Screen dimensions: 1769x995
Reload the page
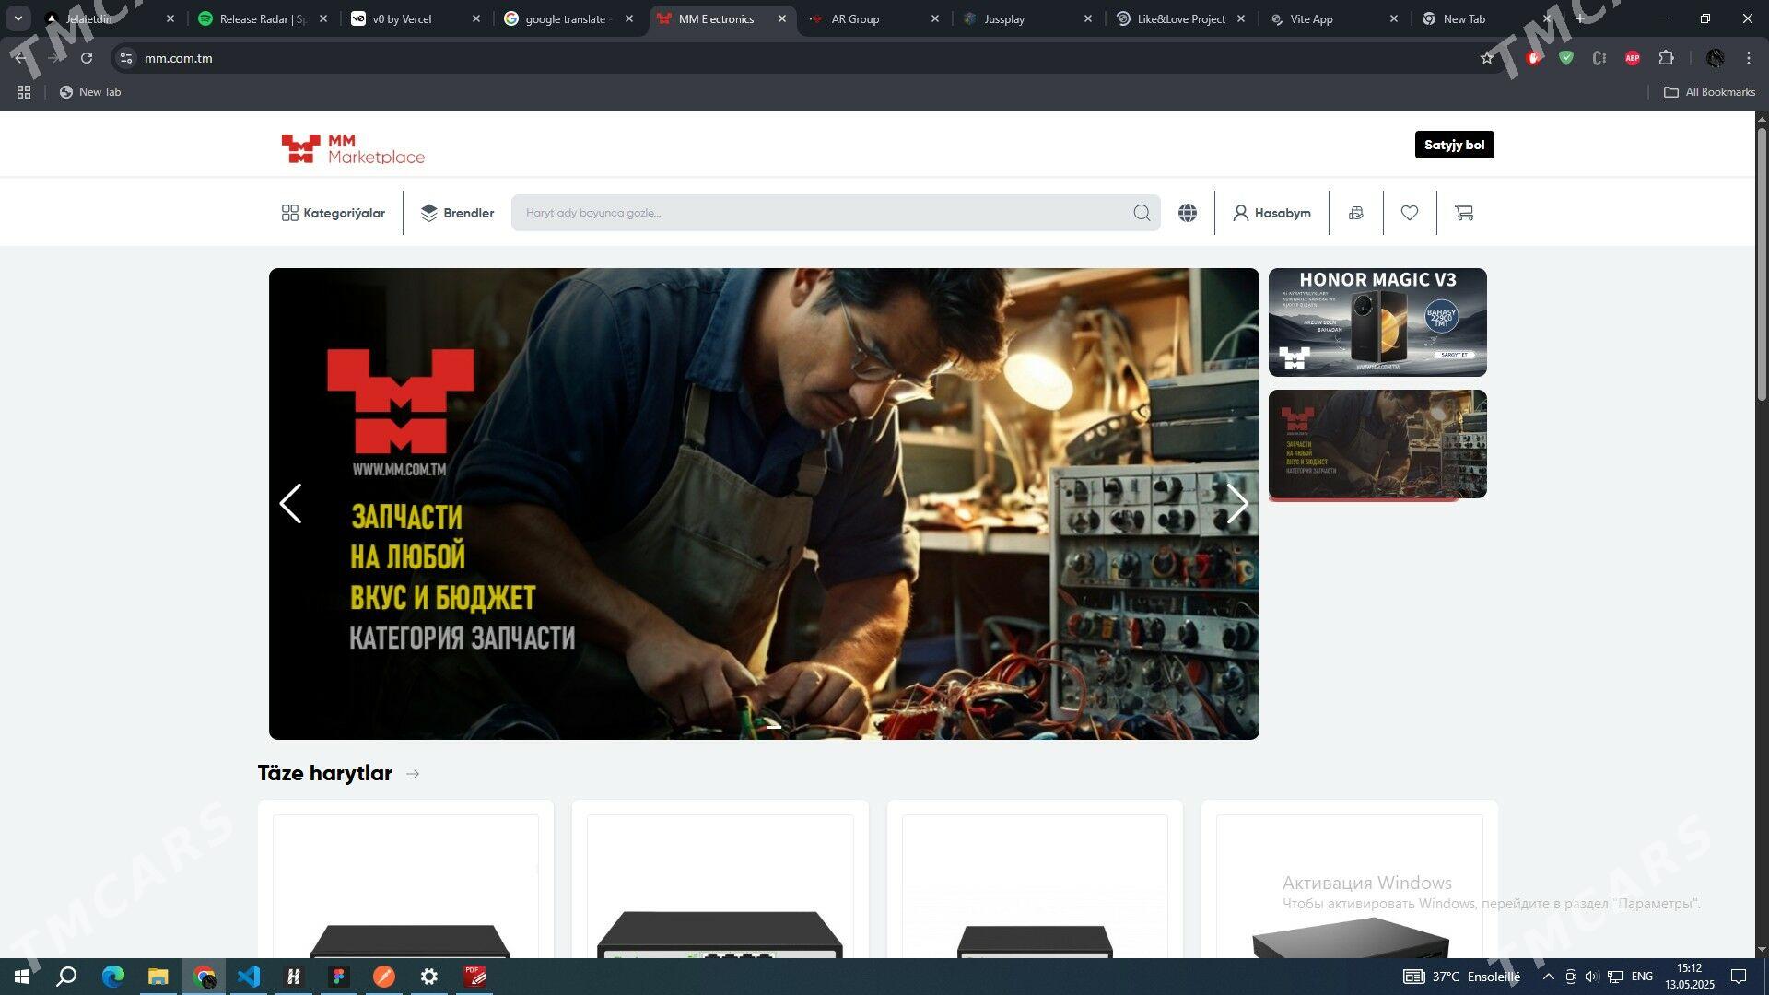[87, 58]
